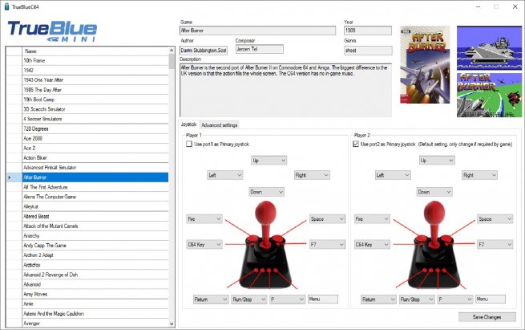Viewport: 525px width, 330px height.
Task: Click game list scrollbar up arrow
Action: 172,51
